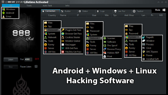Click the Lan column header
This screenshot has width=168, height=95.
tap(143, 15)
